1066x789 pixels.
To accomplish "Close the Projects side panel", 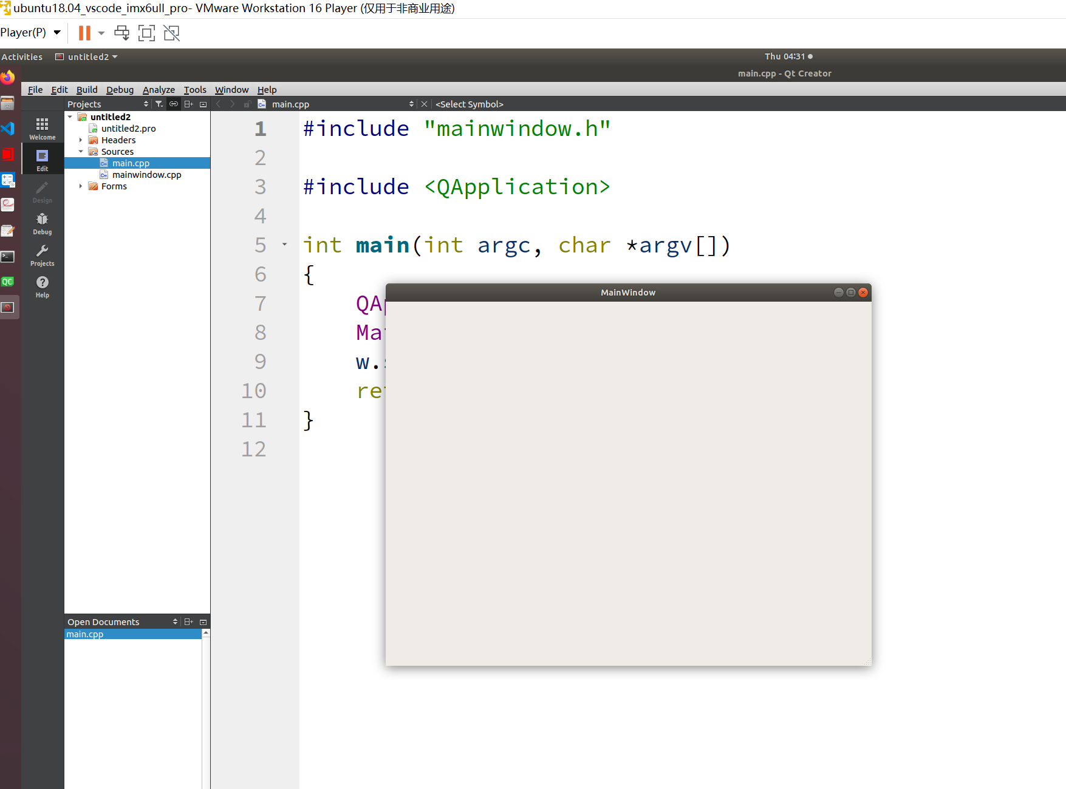I will click(x=203, y=104).
